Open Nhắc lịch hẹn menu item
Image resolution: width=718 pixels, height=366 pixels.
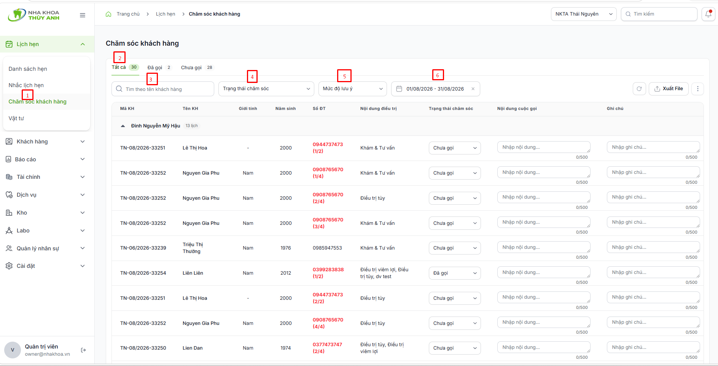[x=26, y=85]
